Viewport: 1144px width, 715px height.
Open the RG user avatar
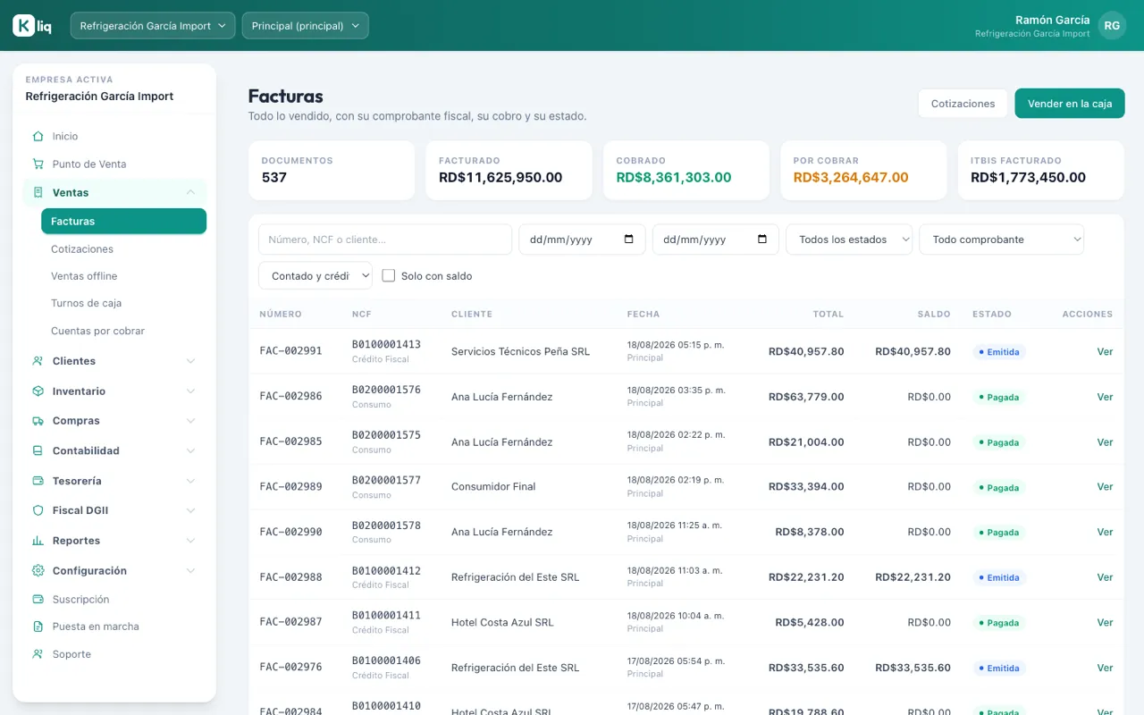1112,26
